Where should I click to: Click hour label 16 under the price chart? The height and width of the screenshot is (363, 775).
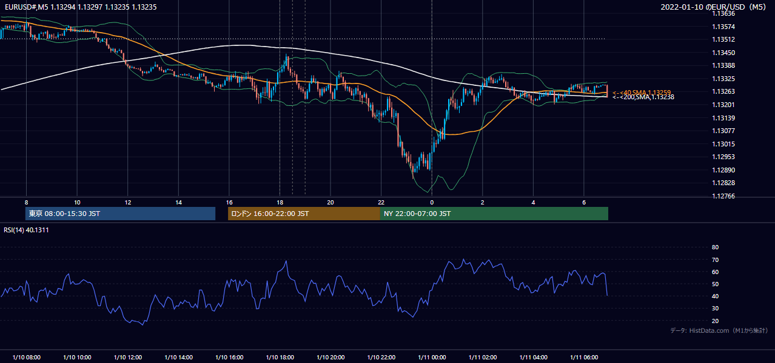click(x=229, y=202)
